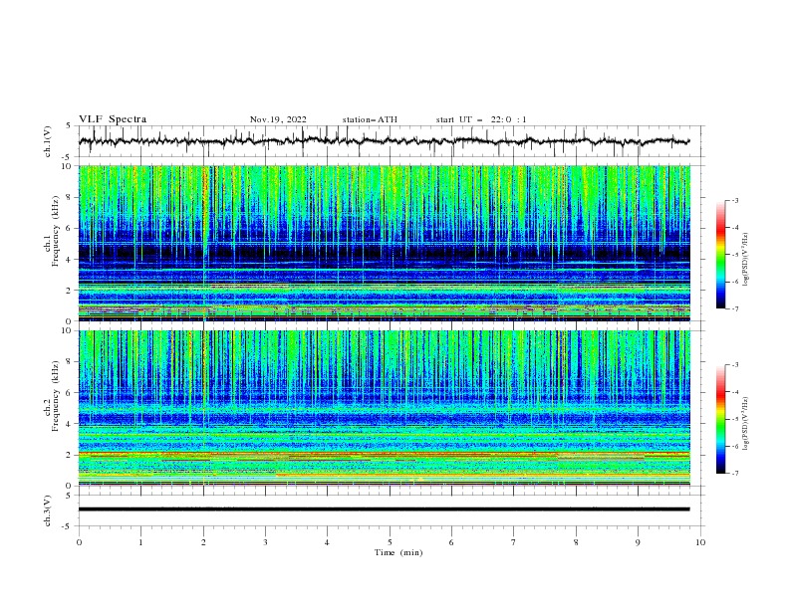Click the "station=ATH" label
The image size is (789, 609).
[x=370, y=119]
